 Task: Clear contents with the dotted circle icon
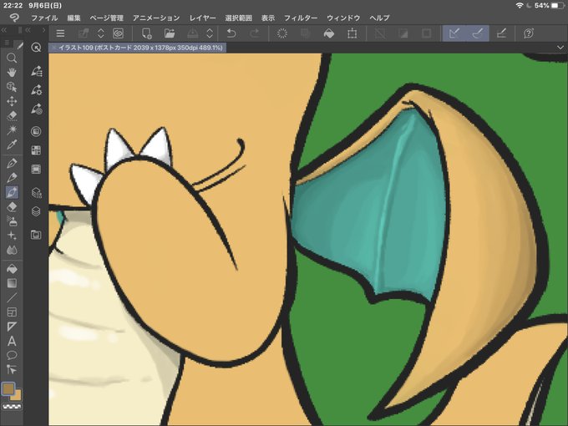pyautogui.click(x=281, y=33)
